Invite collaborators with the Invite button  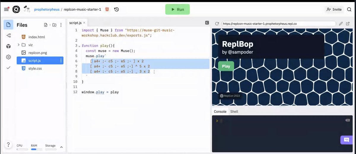334,9
